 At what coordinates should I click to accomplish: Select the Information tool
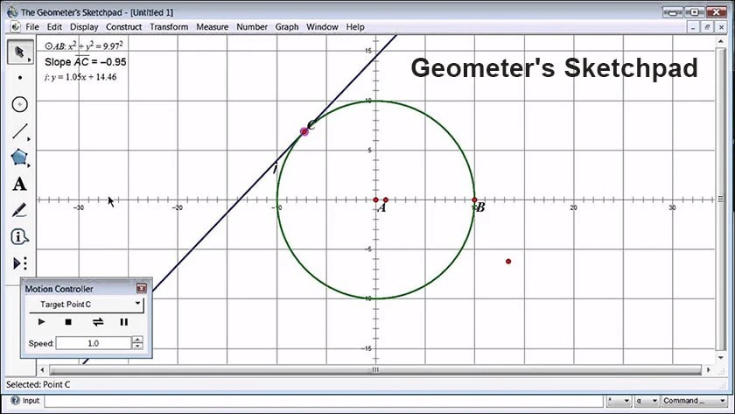pos(19,237)
